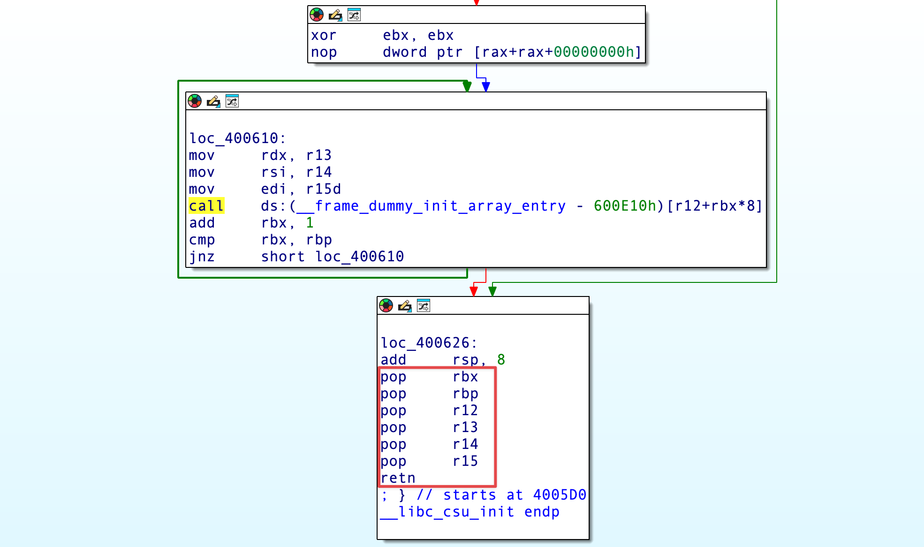Screen dimensions: 924x547
Task: Select the retn instruction
Action: tap(398, 478)
